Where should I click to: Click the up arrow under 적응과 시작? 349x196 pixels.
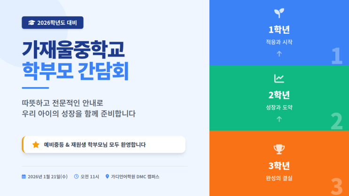(279, 54)
